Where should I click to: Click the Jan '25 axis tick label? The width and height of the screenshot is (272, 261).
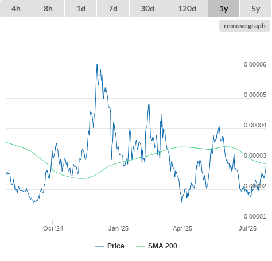coord(118,228)
